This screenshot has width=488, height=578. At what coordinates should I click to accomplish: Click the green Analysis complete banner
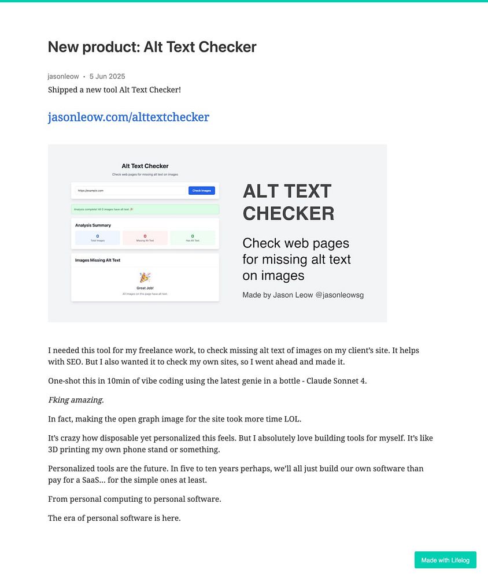pos(145,209)
